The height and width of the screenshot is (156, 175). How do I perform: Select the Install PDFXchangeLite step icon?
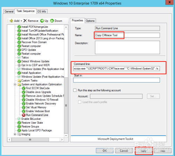19,27
